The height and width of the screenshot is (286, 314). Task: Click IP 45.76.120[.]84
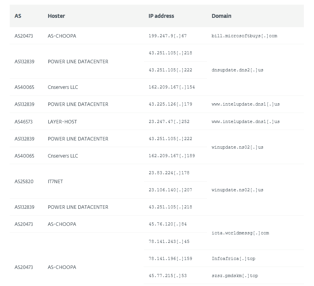pos(168,224)
